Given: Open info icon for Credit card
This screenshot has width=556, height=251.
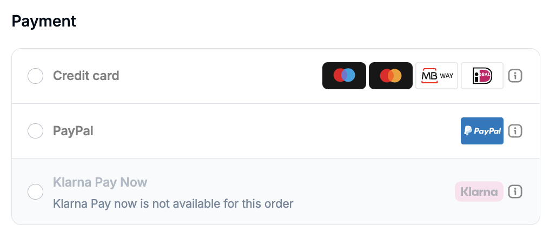Looking at the screenshot, I should (x=515, y=76).
